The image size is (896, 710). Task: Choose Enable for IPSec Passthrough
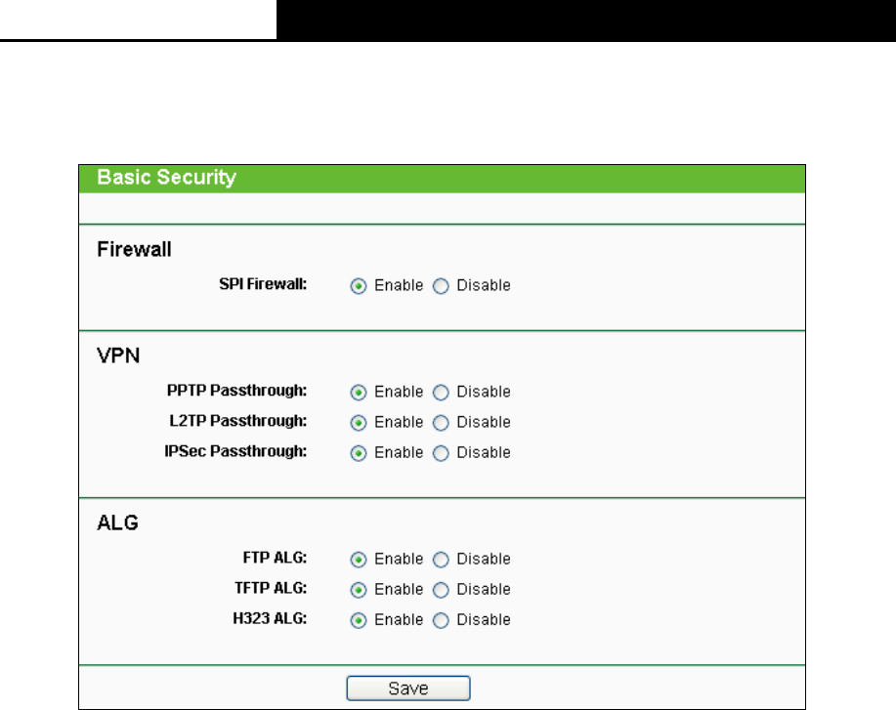(359, 453)
